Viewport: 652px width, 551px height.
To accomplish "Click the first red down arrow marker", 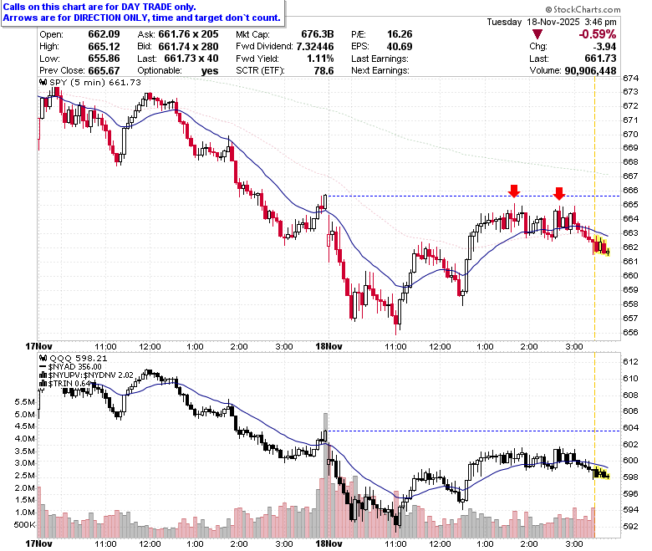I will pos(514,191).
